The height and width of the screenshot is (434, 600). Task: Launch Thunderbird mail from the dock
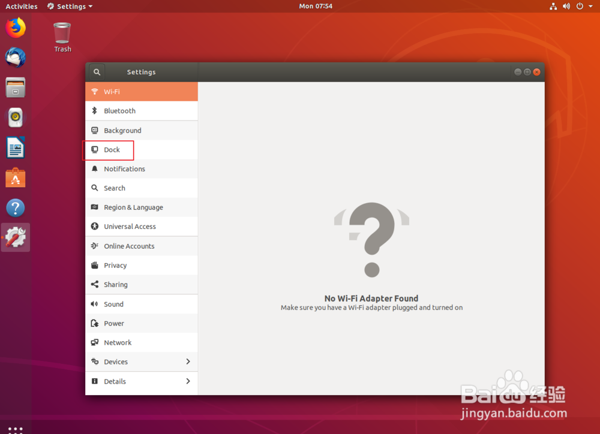[x=16, y=58]
